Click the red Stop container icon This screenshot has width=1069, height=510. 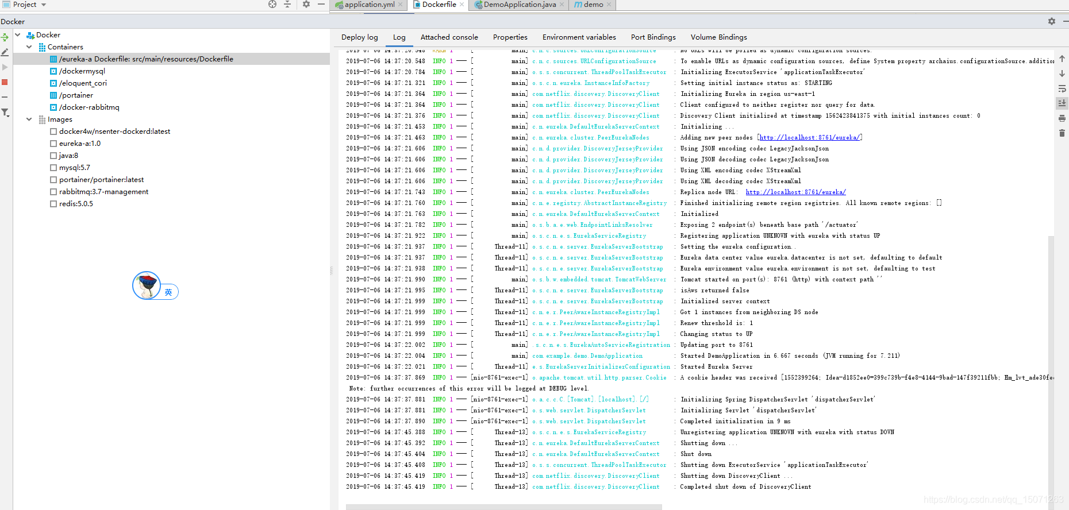tap(5, 82)
